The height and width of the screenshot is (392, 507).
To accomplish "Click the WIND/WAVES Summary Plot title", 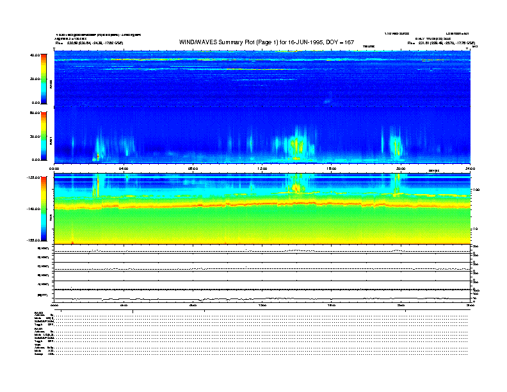I will [x=266, y=42].
